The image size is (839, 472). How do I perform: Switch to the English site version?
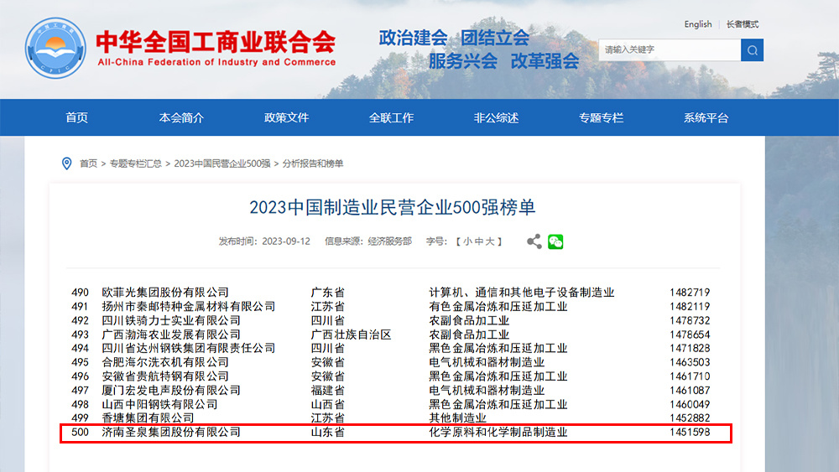[x=697, y=24]
